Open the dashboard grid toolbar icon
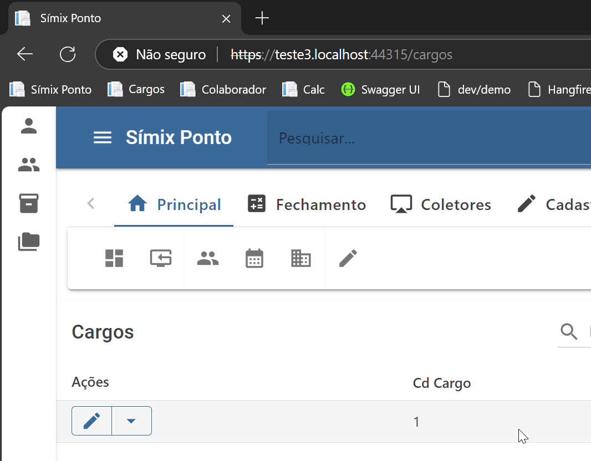 pos(114,258)
